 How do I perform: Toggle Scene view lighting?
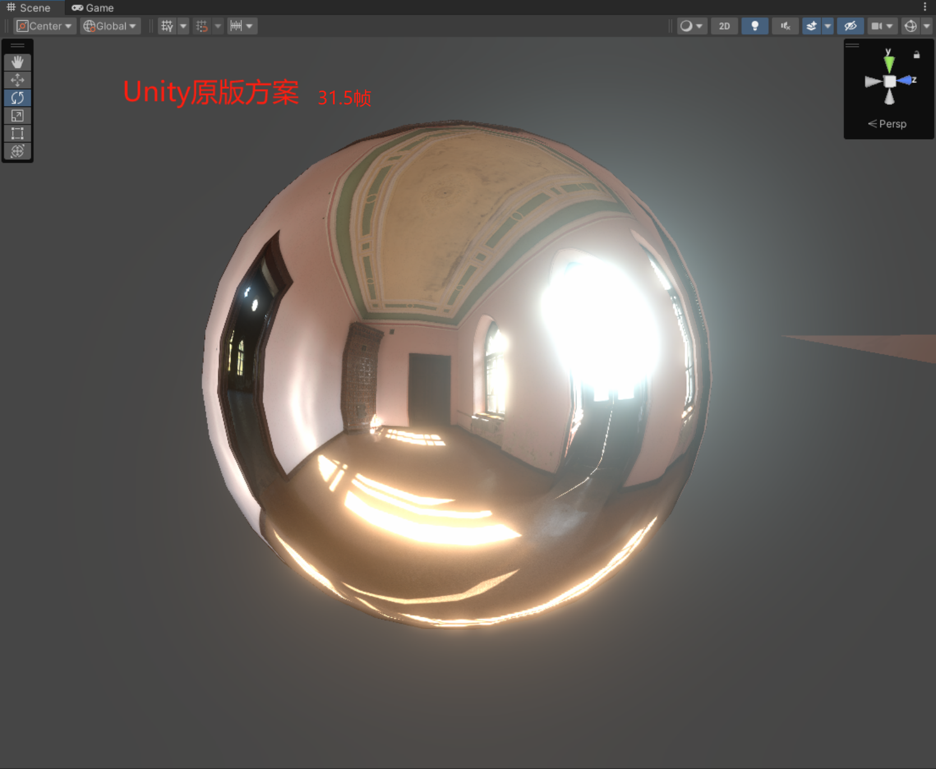(x=754, y=26)
